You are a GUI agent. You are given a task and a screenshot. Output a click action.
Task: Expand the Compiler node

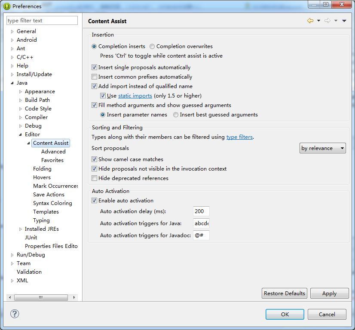(20, 117)
